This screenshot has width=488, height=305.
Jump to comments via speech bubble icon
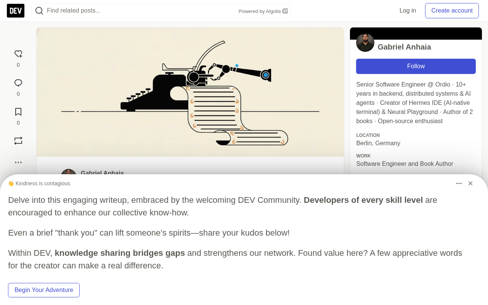click(x=18, y=83)
